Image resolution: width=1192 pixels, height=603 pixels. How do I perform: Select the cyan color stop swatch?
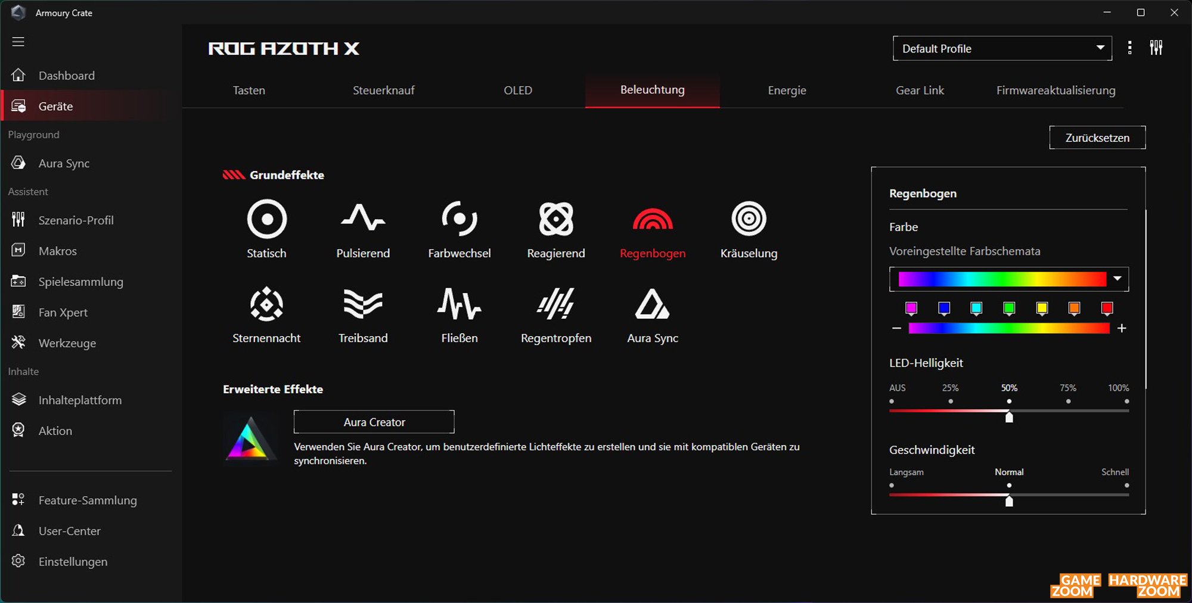point(976,308)
